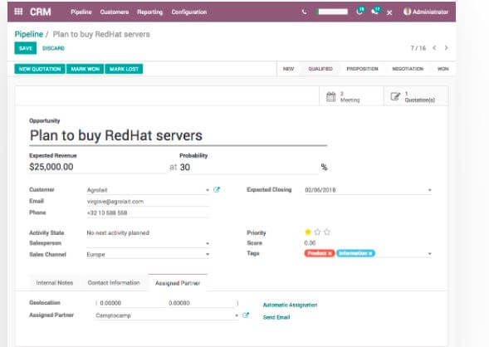Set priority to second star
The image size is (489, 347).
click(317, 232)
